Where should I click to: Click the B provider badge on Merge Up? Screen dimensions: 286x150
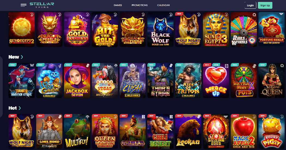pyautogui.click(x=227, y=66)
